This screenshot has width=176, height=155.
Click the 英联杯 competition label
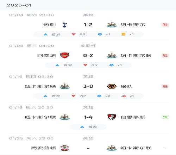[x=88, y=46]
